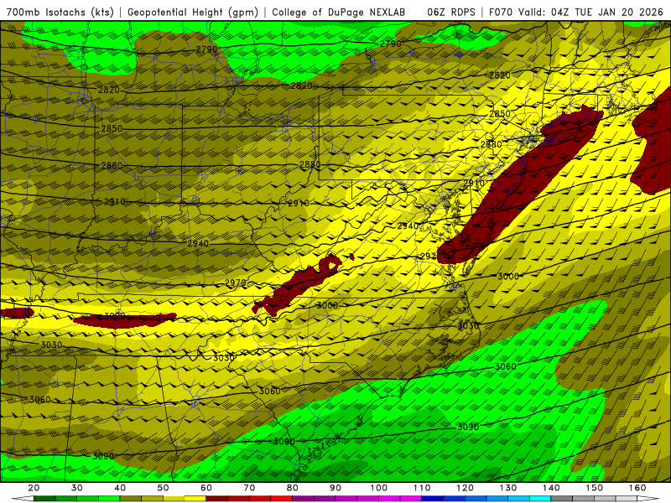Pick the dark maroon swatch right of 60

pyautogui.click(x=217, y=499)
